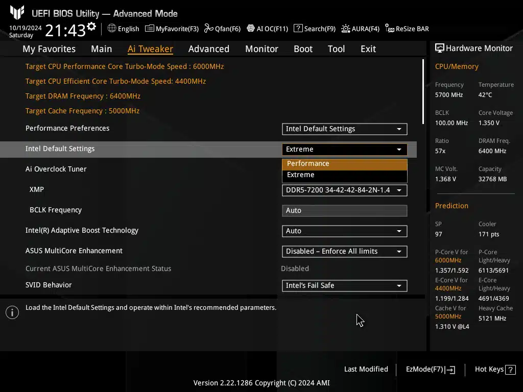Click the globe language icon
The height and width of the screenshot is (392, 523).
click(112, 29)
